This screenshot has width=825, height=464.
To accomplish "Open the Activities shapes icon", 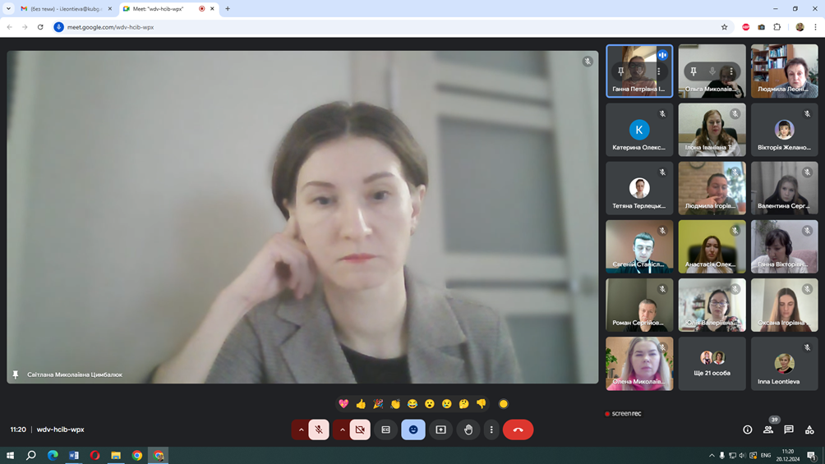I will coord(809,430).
